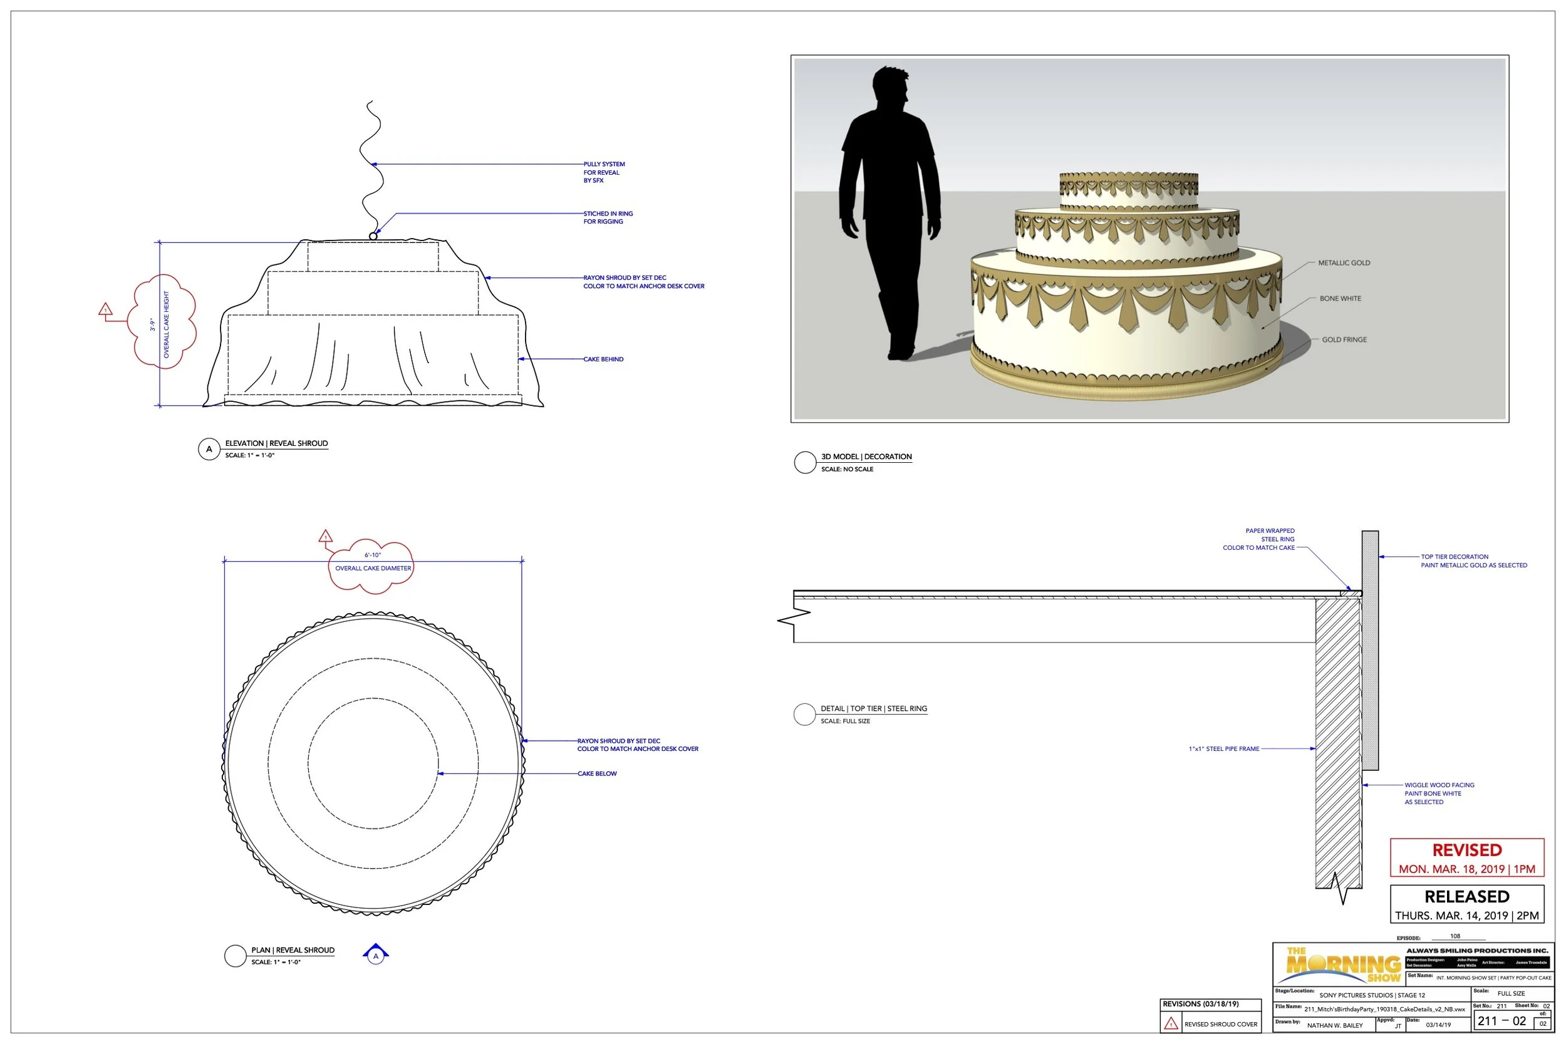Viewport: 1566px width, 1044px height.
Task: Select the 'FULL SIZE' scale value in title block
Action: click(x=1511, y=993)
